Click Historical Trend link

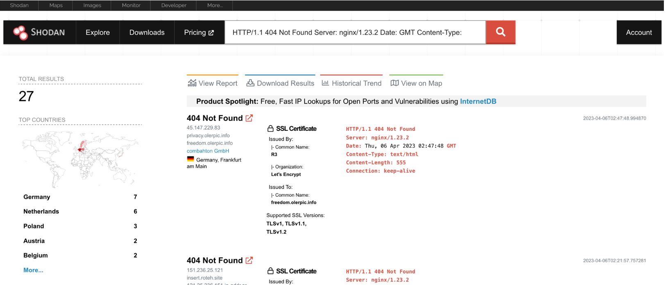(351, 83)
